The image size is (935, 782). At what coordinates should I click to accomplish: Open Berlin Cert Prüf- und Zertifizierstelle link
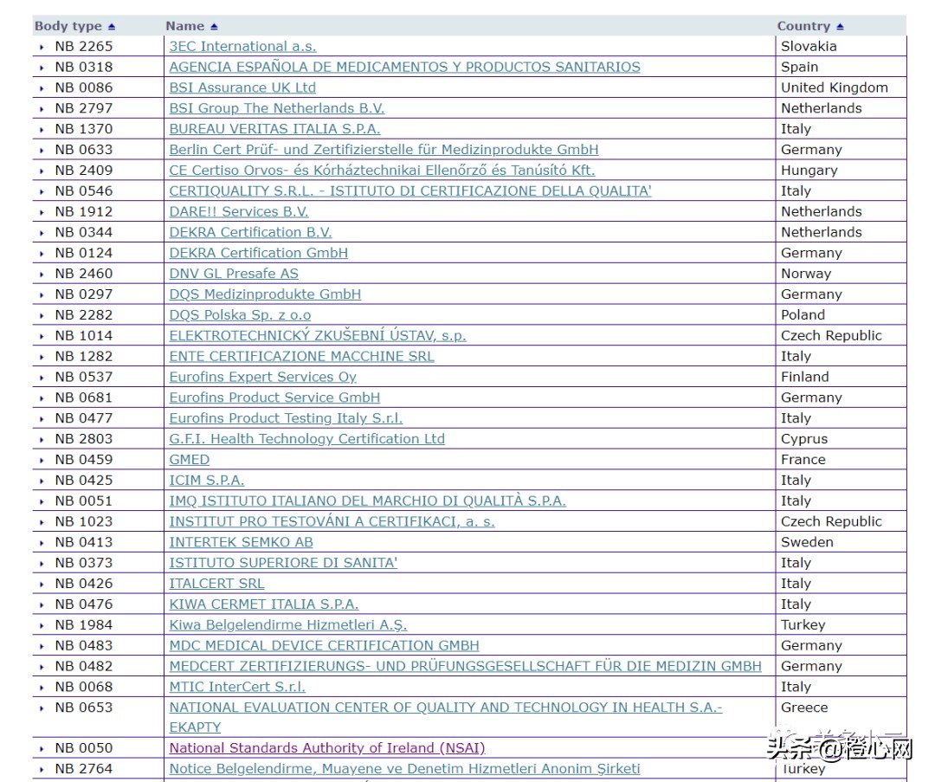pyautogui.click(x=384, y=150)
